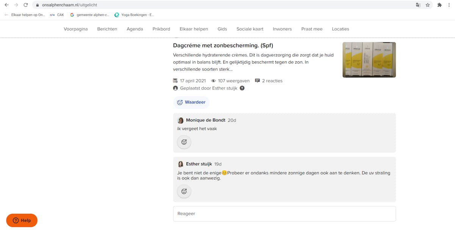Open the sunscreen product thumbnail image
The height and width of the screenshot is (230, 455).
click(x=369, y=60)
